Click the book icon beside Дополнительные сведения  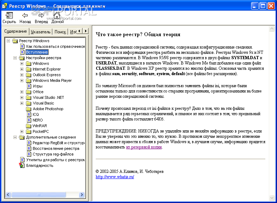22,137
